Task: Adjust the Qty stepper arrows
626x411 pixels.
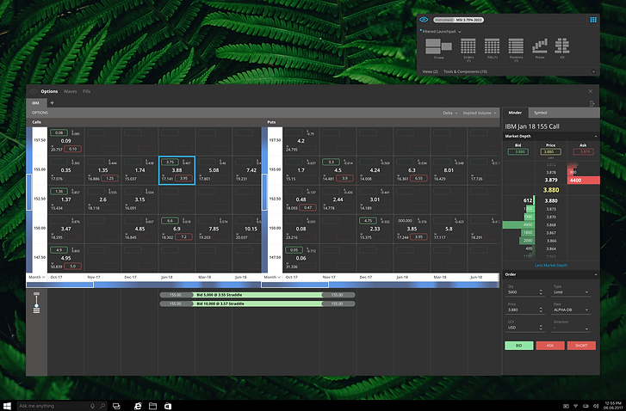Action: pyautogui.click(x=541, y=292)
